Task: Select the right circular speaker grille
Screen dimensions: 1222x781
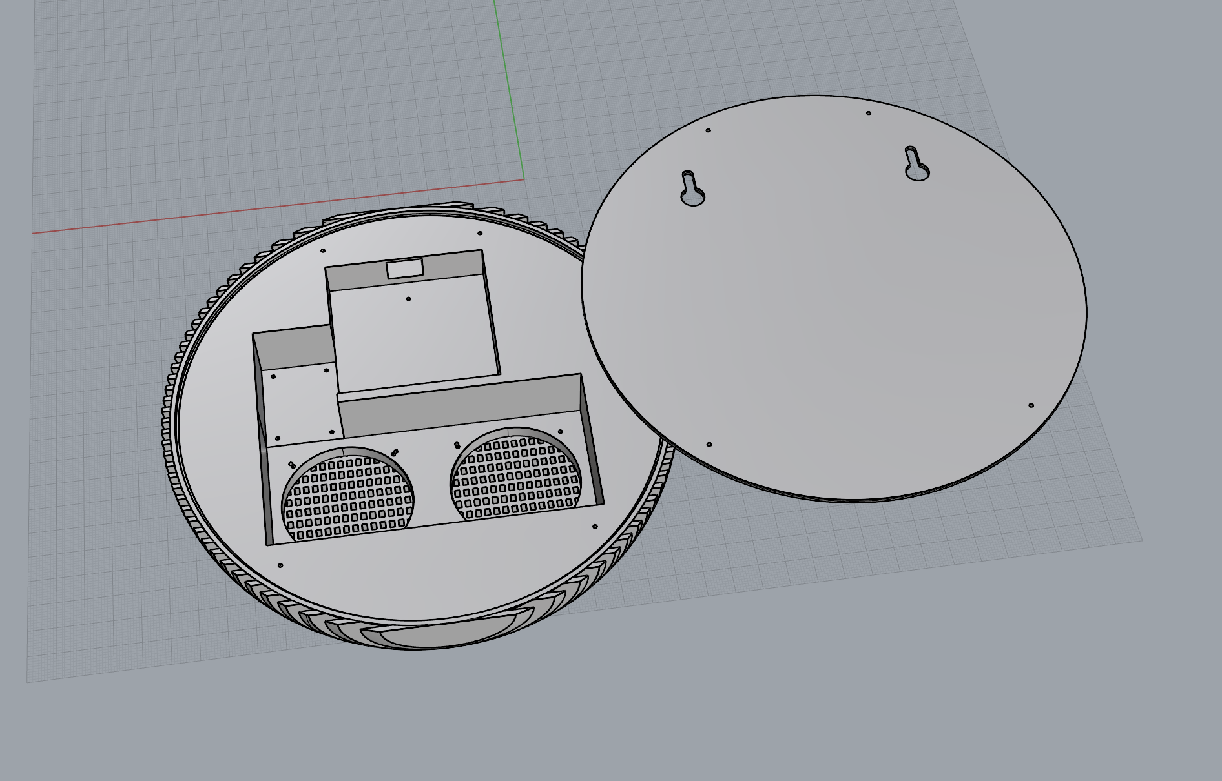Action: [515, 473]
